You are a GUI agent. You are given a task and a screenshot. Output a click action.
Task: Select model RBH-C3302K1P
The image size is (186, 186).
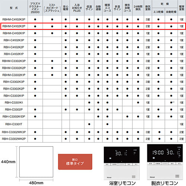[14, 96]
